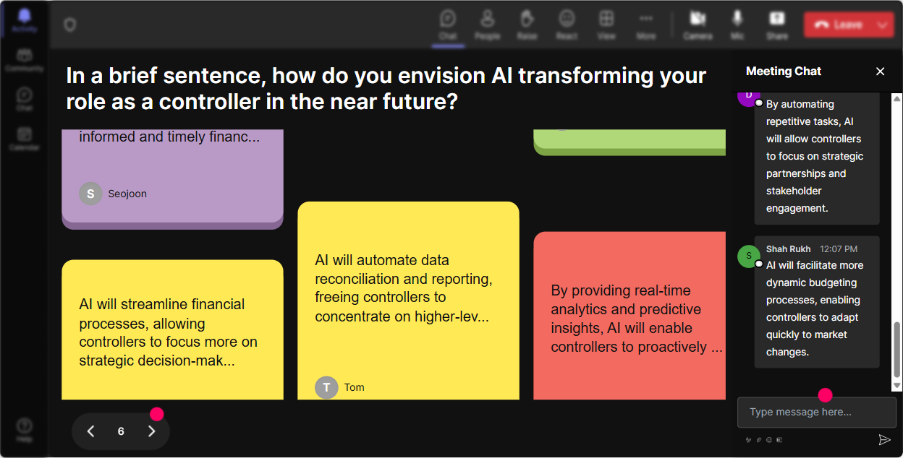Insert an emoji in chat message

(x=769, y=439)
